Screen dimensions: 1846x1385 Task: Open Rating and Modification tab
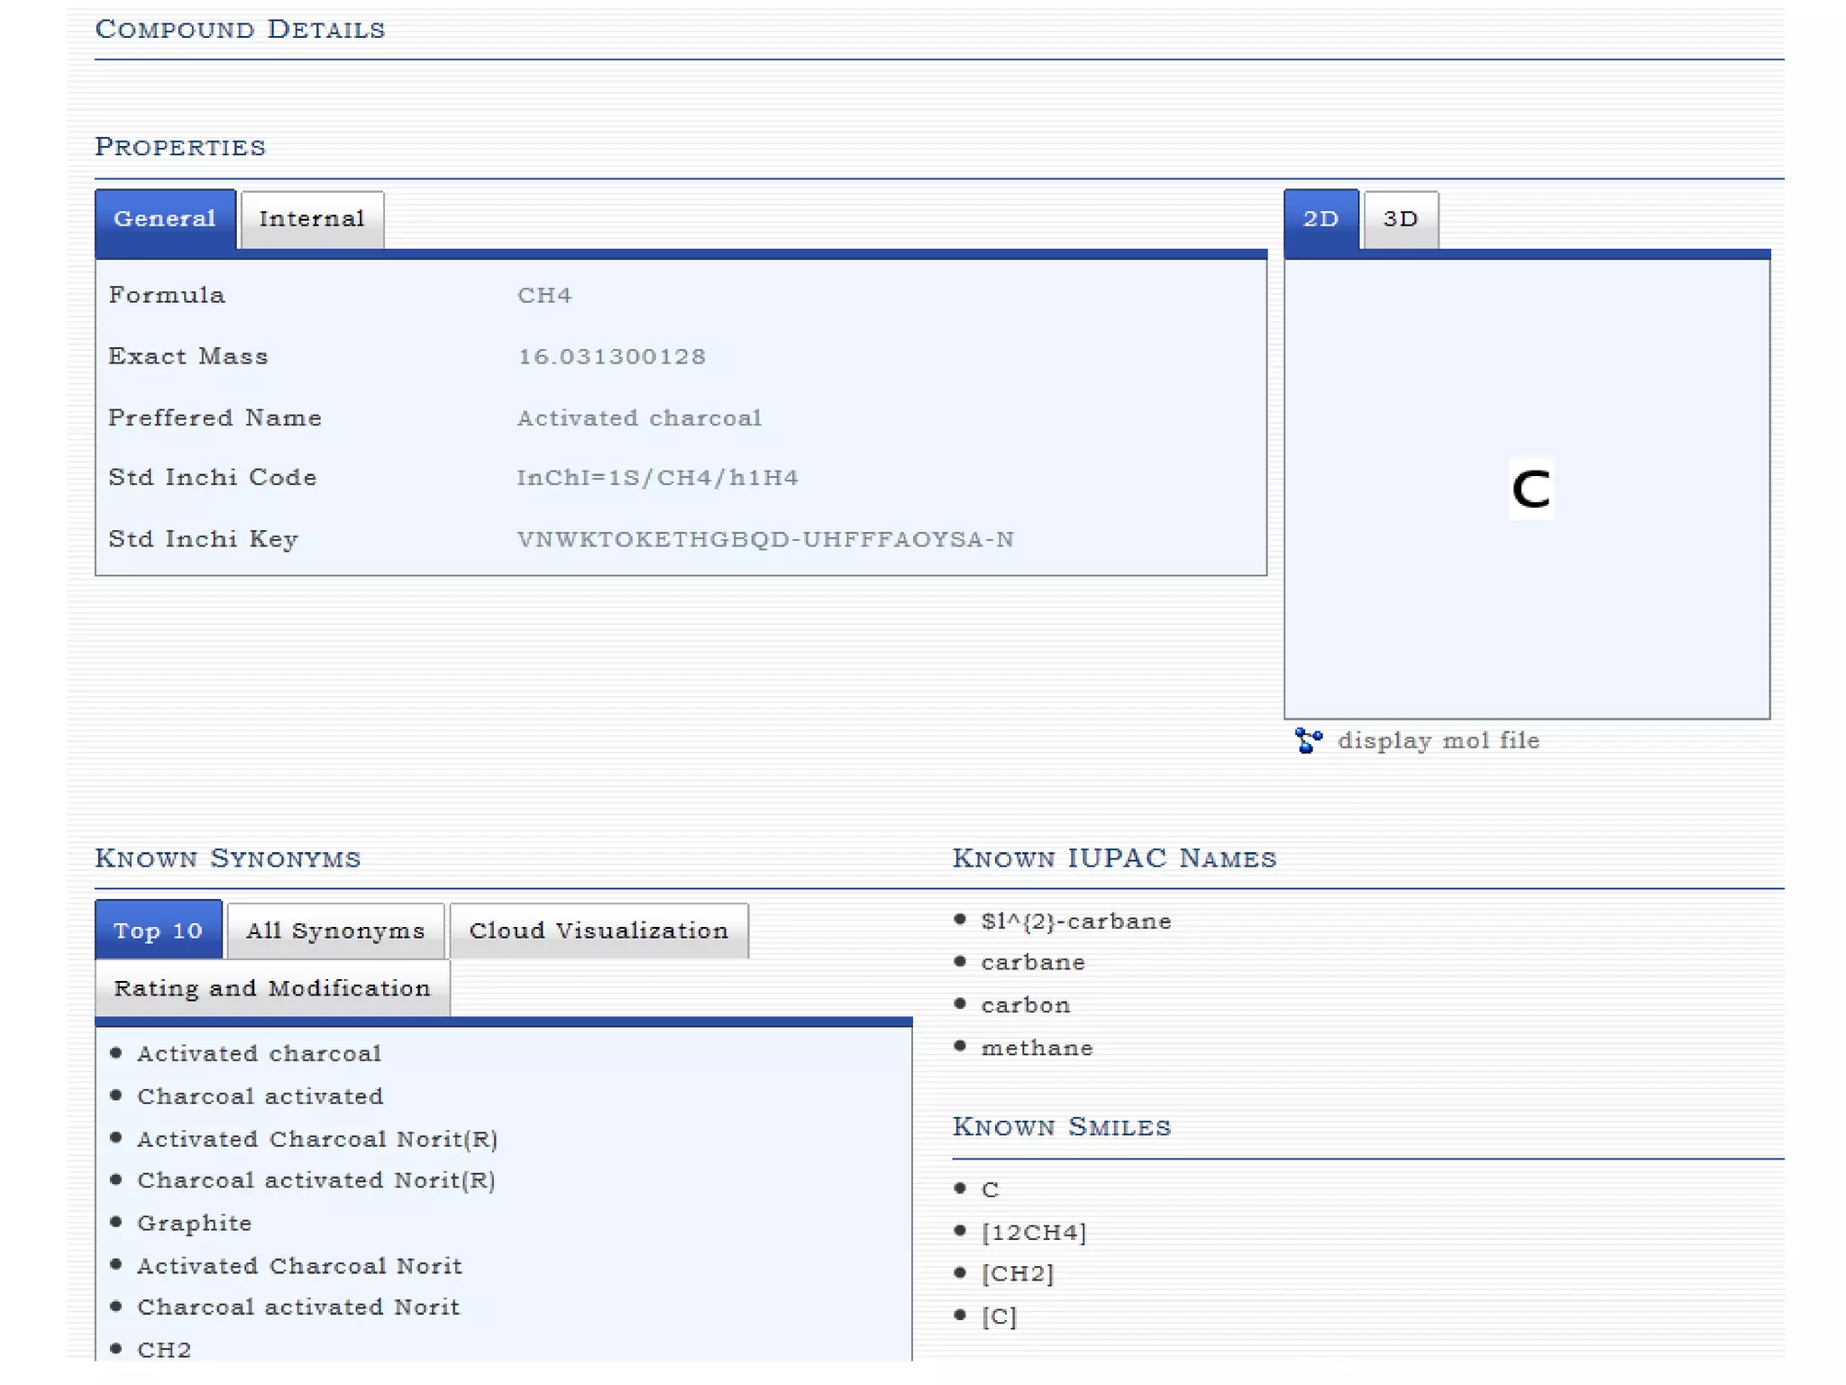[272, 988]
